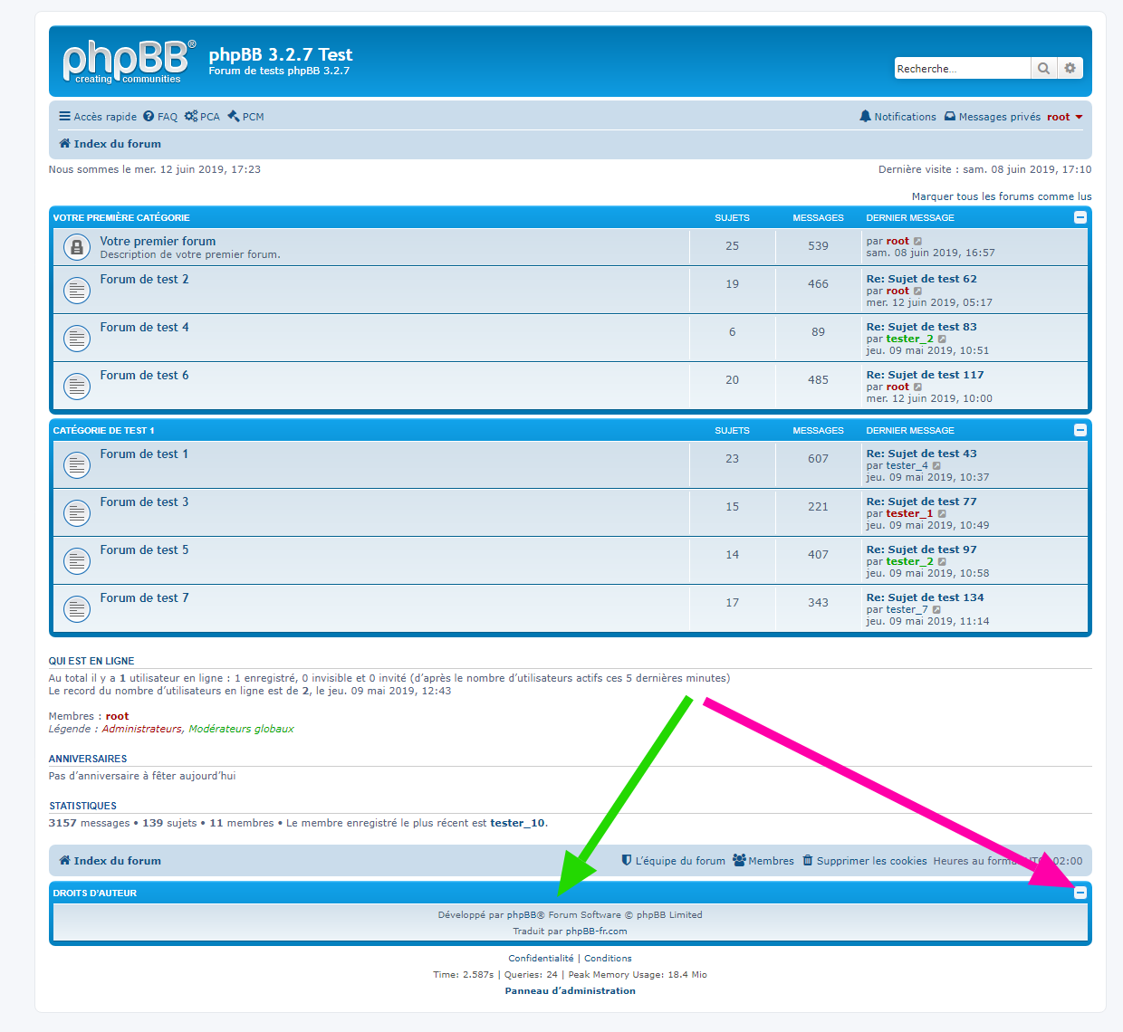The width and height of the screenshot is (1123, 1032).
Task: Open Messages privés inbox
Action: point(992,117)
